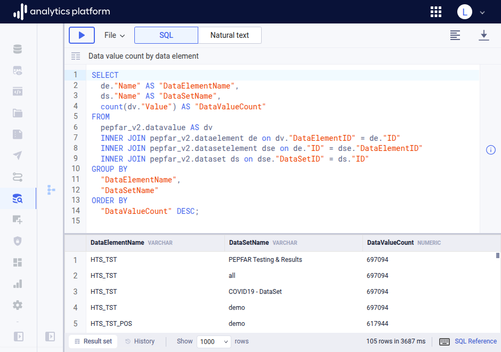Switch to the Natural text tab

(x=229, y=35)
